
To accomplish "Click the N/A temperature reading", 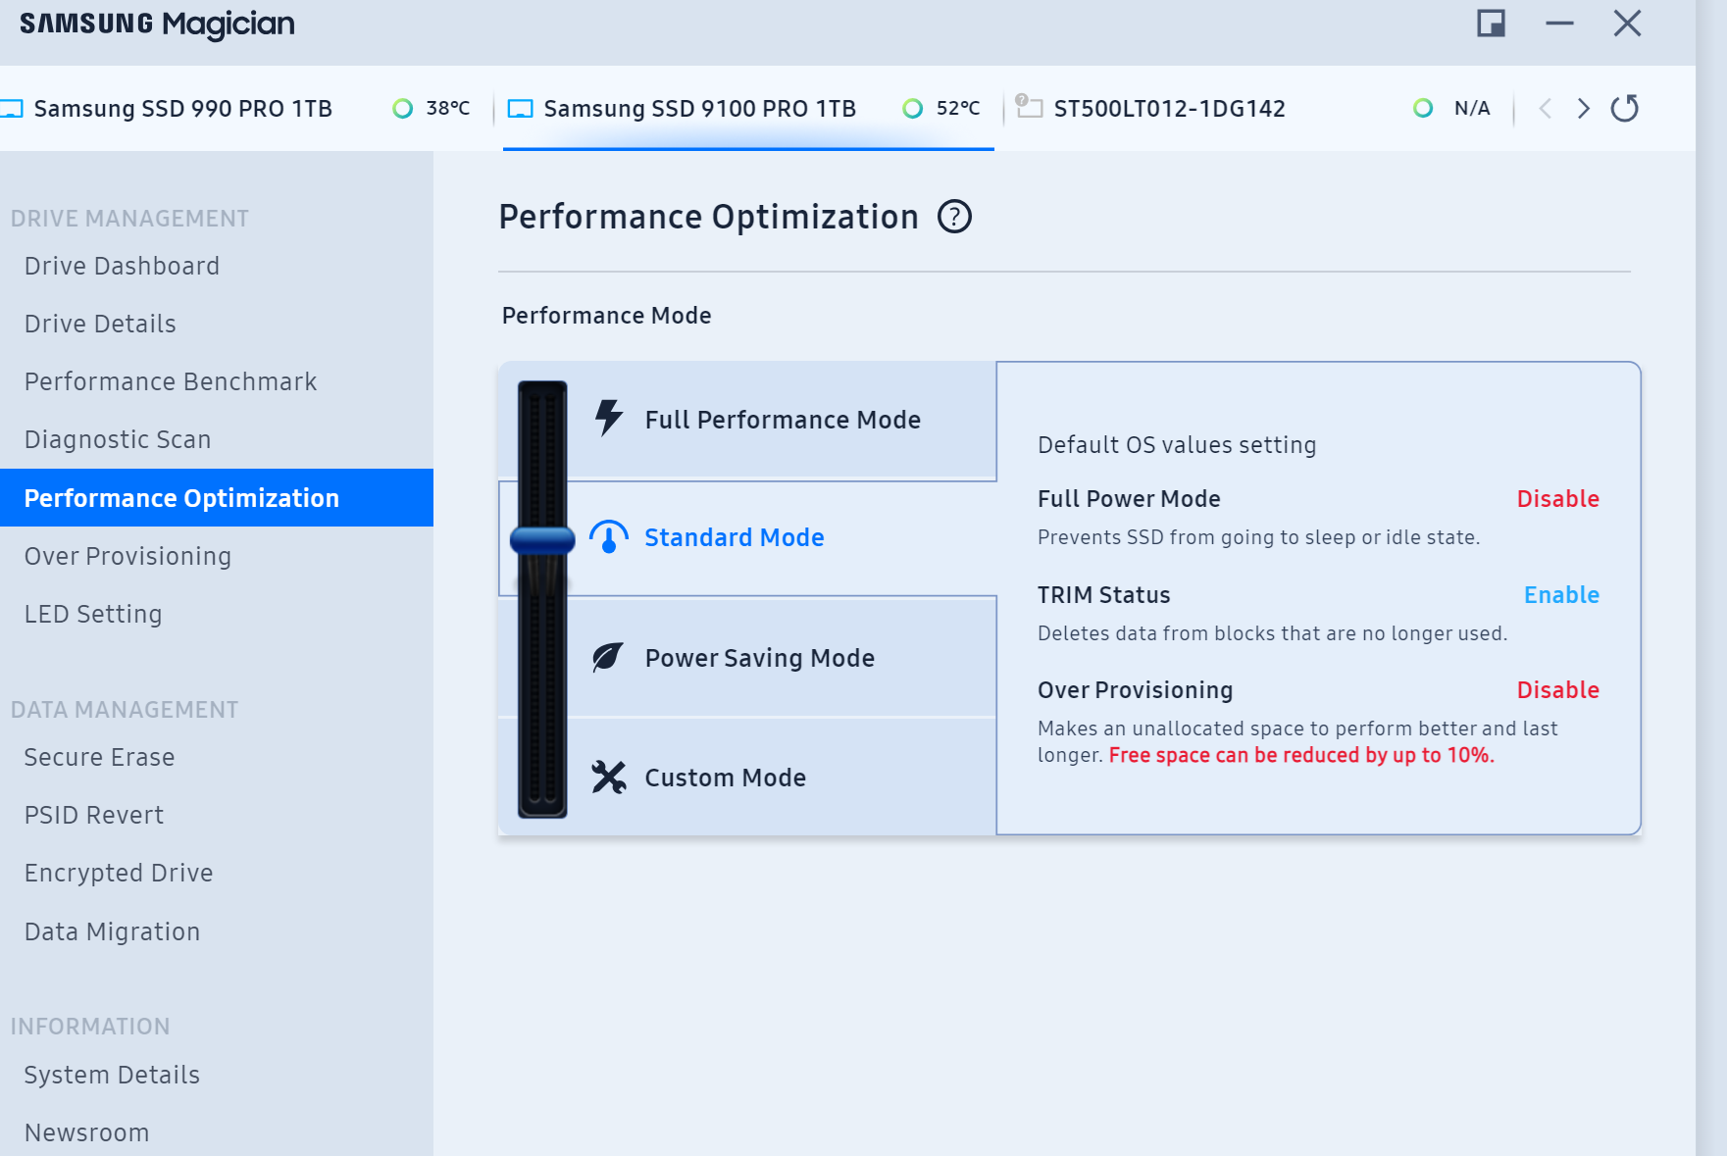I will pyautogui.click(x=1472, y=108).
